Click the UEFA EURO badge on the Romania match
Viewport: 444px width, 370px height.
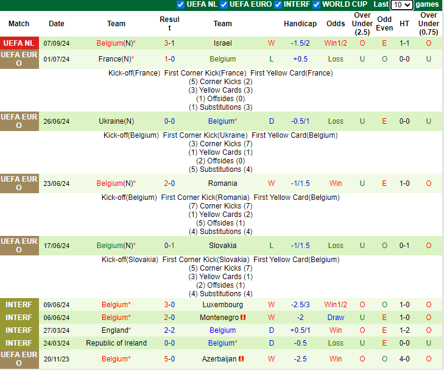click(18, 183)
